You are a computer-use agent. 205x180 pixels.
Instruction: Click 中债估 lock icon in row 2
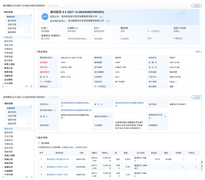pyautogui.click(x=196, y=167)
